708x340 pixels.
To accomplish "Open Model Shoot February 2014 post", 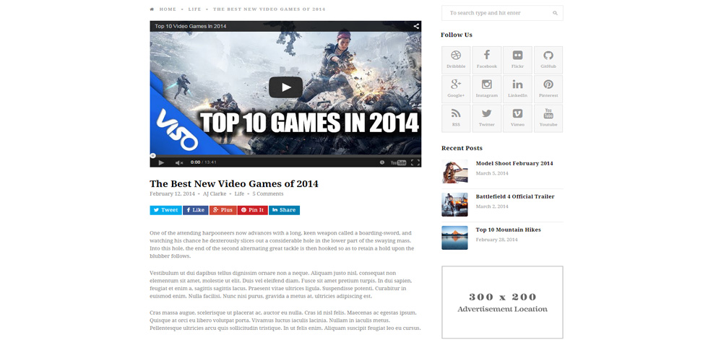I will pos(514,163).
